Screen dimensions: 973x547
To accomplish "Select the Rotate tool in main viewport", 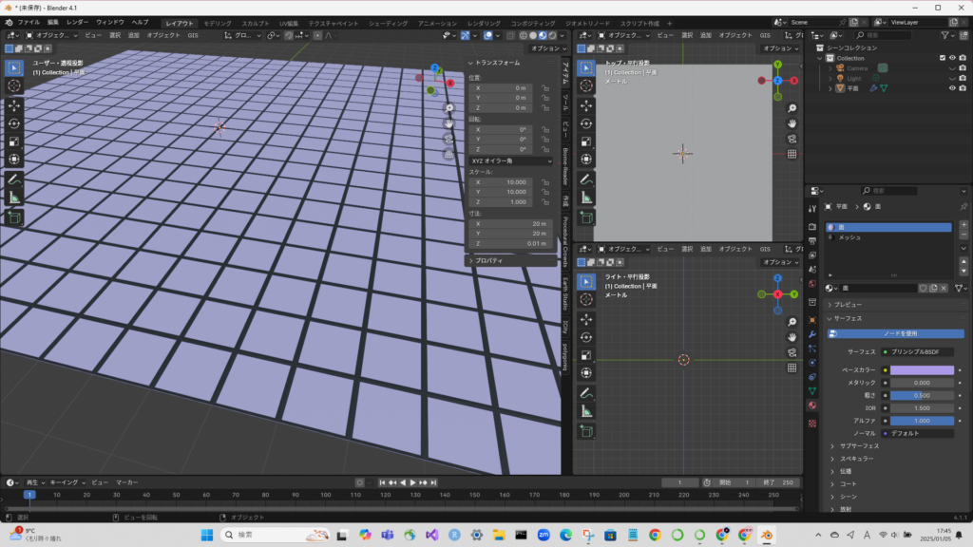I will tap(15, 123).
